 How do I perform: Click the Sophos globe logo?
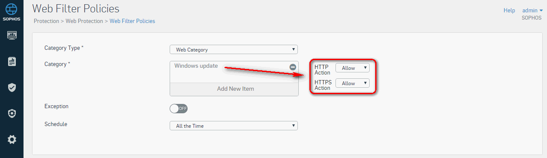pos(12,9)
